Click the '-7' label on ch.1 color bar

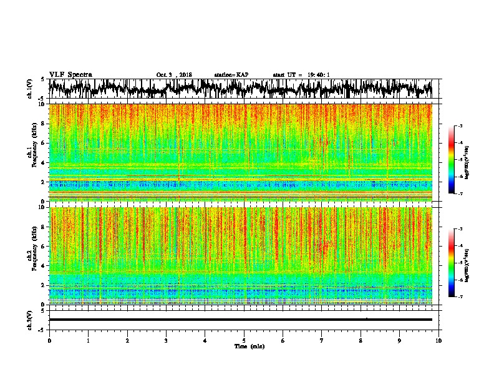[460, 193]
